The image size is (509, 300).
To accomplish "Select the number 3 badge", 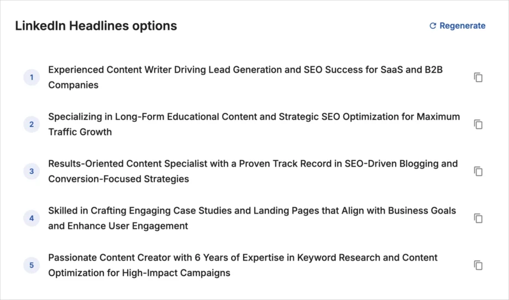I will tap(32, 172).
